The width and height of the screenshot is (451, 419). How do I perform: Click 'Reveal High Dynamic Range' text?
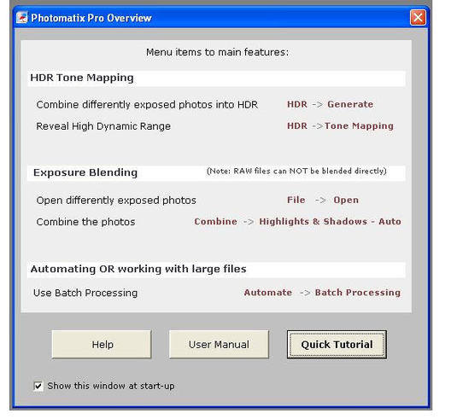pyautogui.click(x=103, y=126)
